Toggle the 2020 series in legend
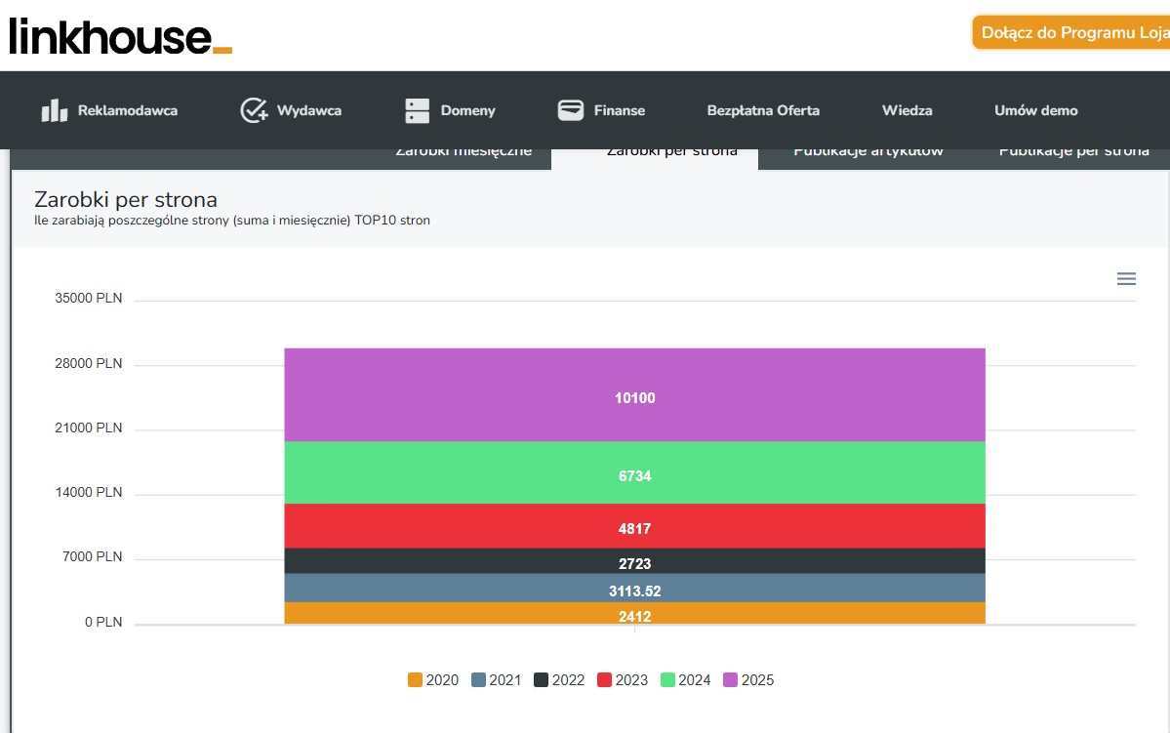The height and width of the screenshot is (733, 1170). click(433, 680)
